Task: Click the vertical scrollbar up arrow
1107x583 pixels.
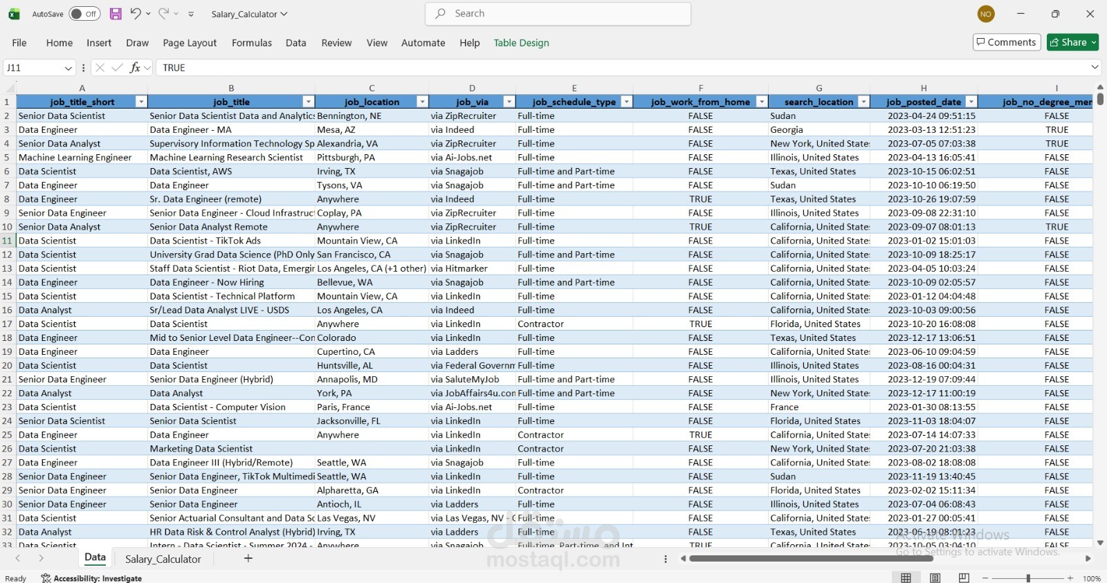Action: (1100, 87)
